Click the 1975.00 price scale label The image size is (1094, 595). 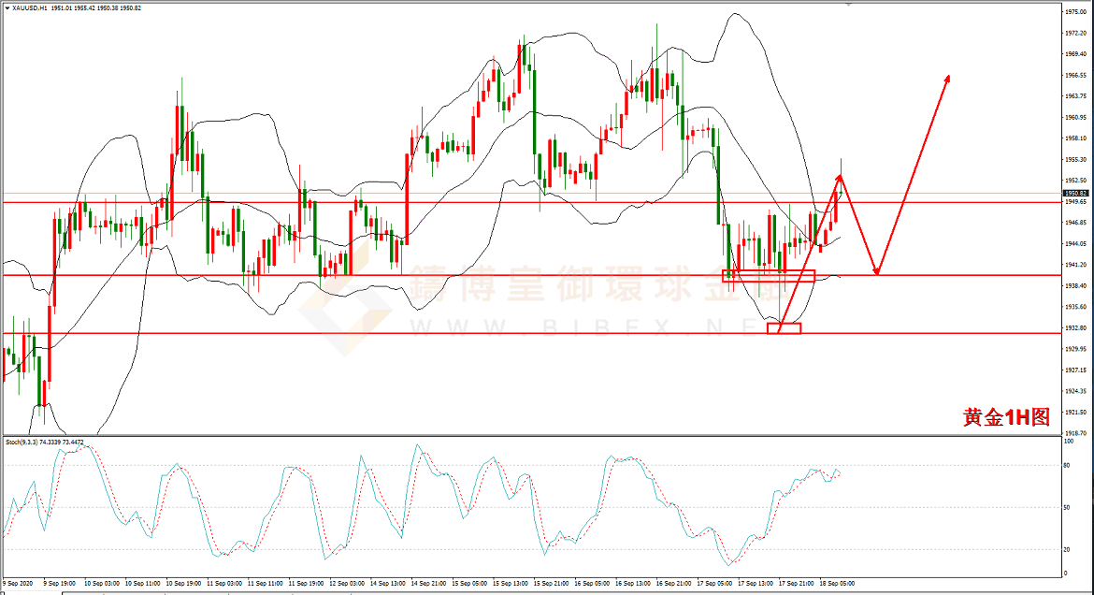point(1076,12)
